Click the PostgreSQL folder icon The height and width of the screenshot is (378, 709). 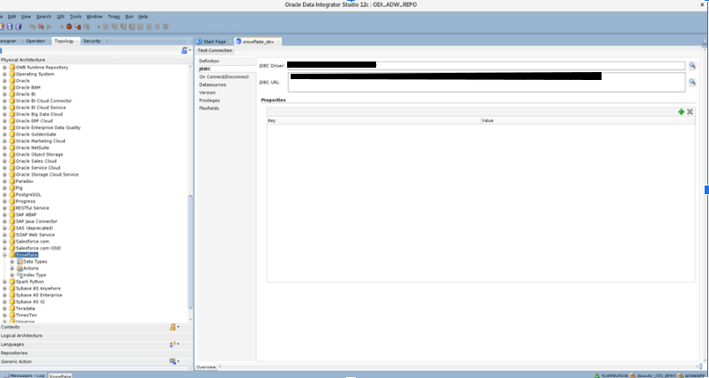coord(12,194)
